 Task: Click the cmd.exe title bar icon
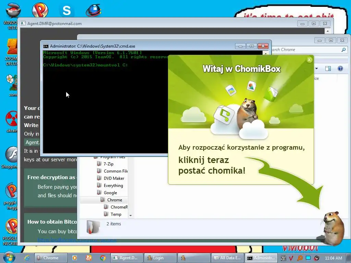(x=46, y=46)
